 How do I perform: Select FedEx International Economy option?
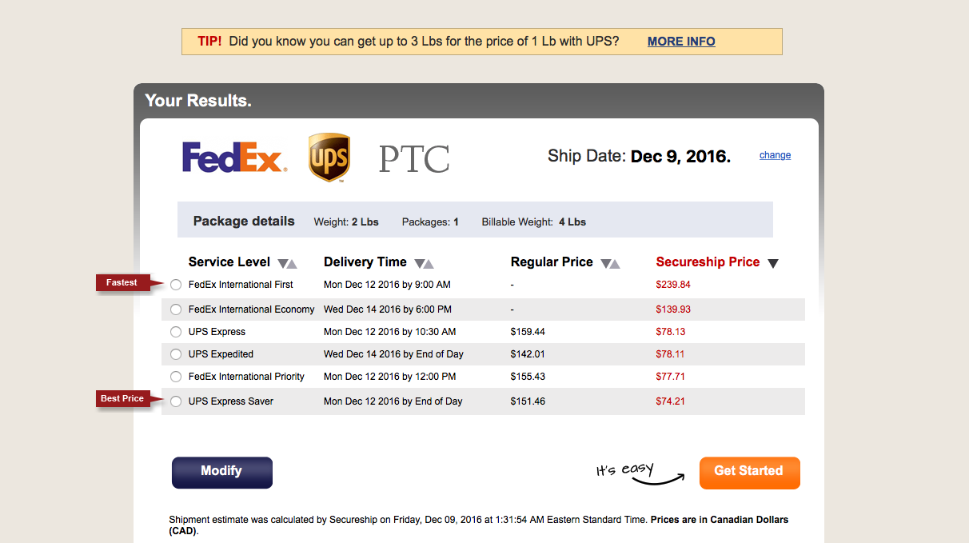tap(176, 309)
